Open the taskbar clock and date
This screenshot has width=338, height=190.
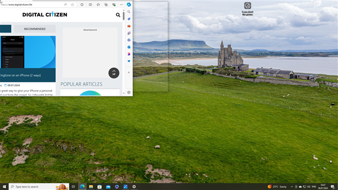coord(323,186)
